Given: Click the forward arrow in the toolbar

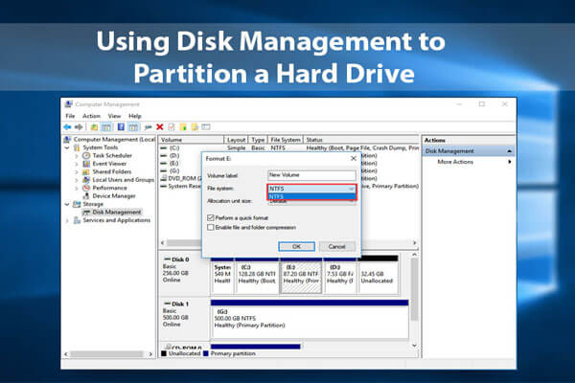Looking at the screenshot, I should click(79, 127).
